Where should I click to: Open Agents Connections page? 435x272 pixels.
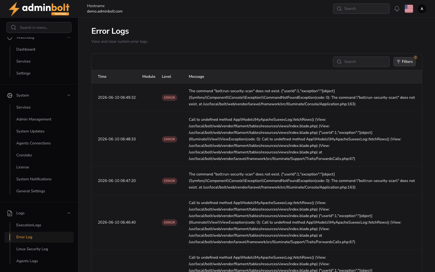coord(33,143)
